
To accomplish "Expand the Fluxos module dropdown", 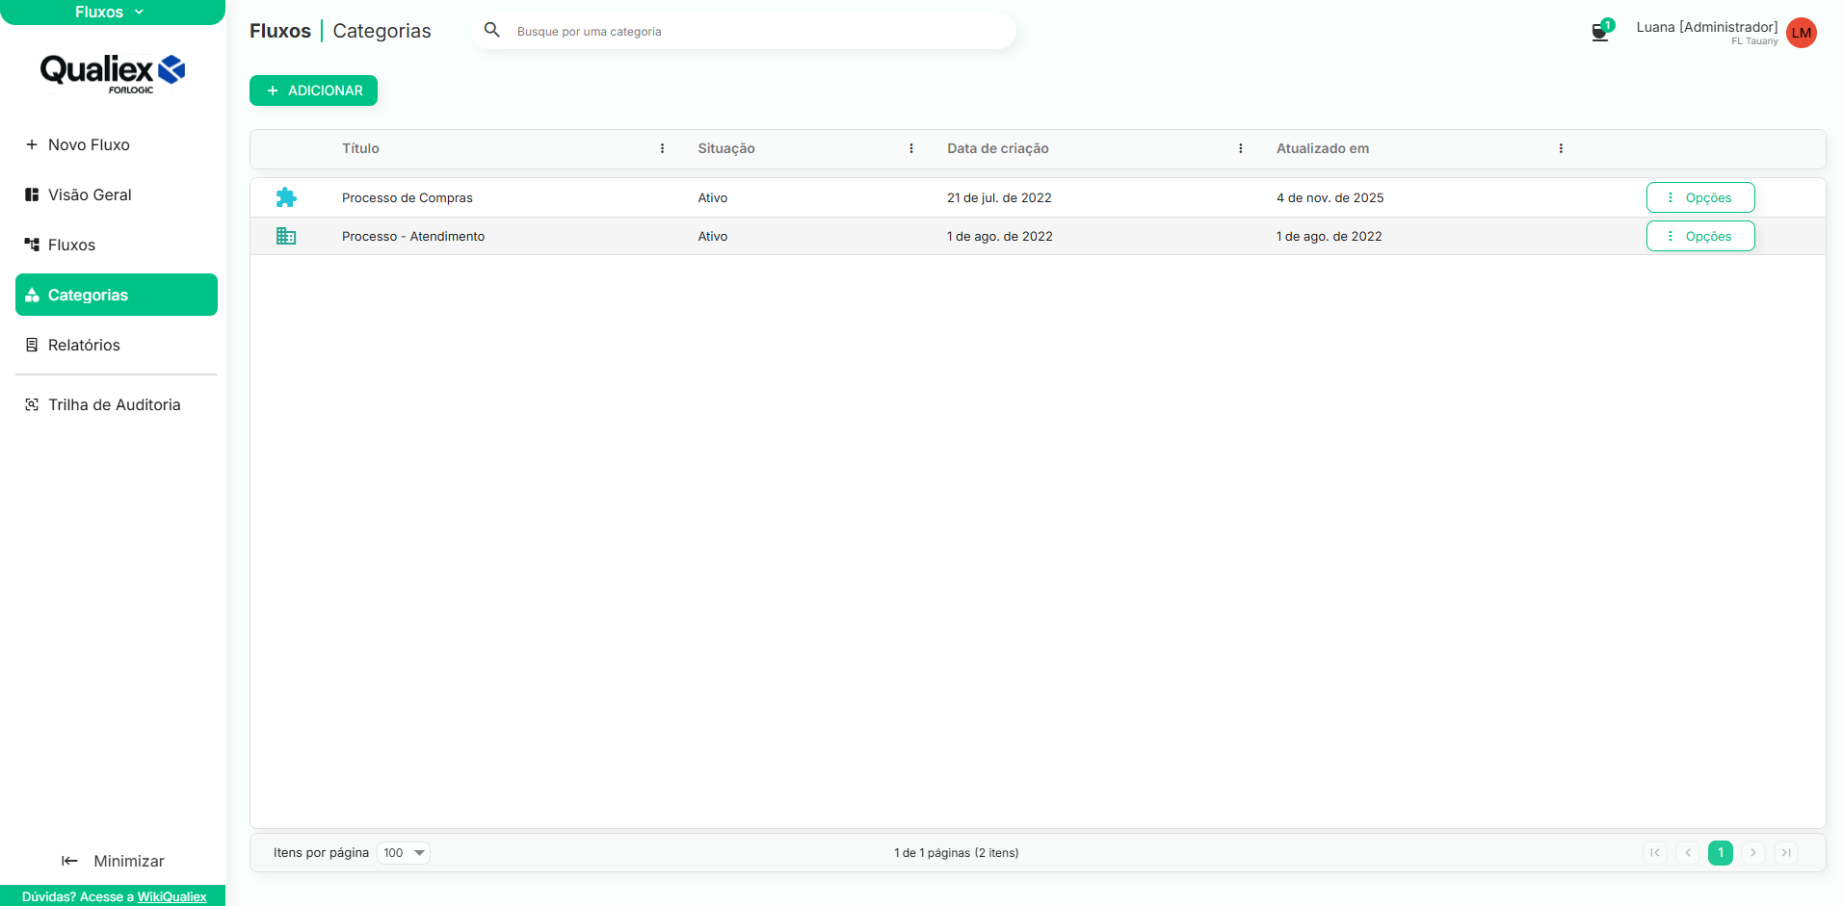I will click(x=111, y=12).
